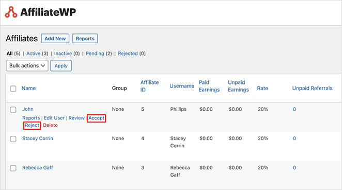Show All affiliates filter
342x190 pixels.
point(10,54)
